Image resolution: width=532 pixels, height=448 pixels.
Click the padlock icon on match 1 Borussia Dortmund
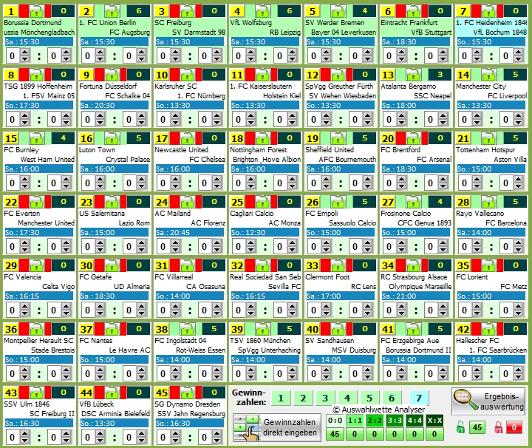tap(36, 12)
